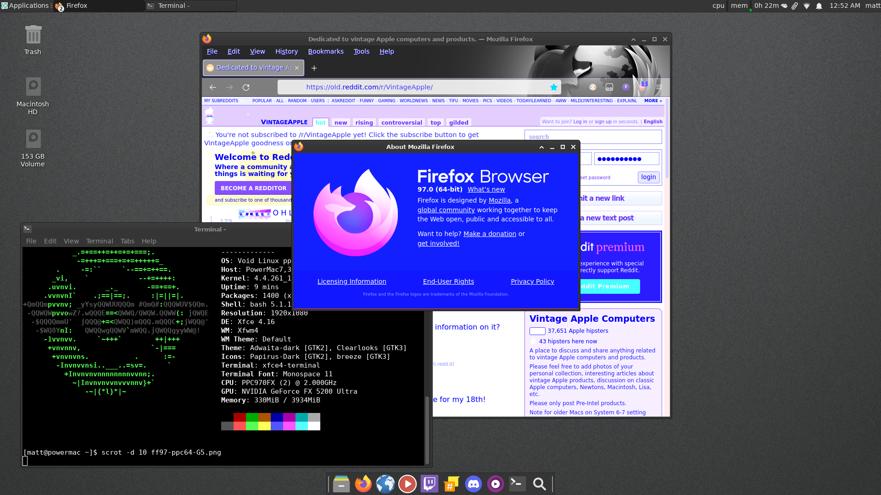
Task: Click the Firefox back arrow button
Action: [213, 87]
